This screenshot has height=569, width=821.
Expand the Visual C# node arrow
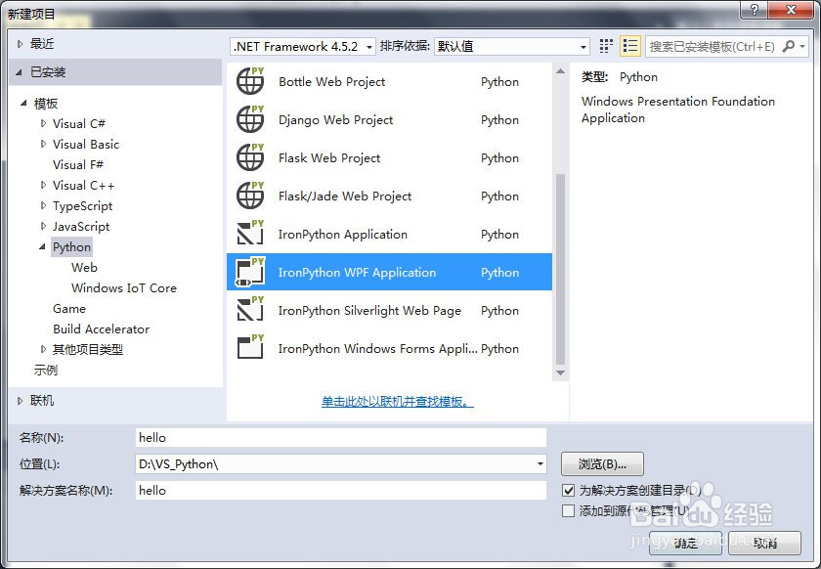point(43,123)
